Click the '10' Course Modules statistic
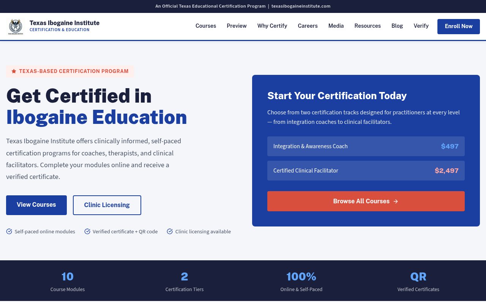 [x=68, y=276]
